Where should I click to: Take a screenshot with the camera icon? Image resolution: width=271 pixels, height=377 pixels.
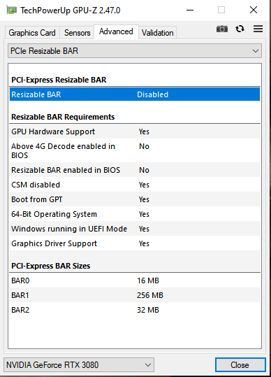pyautogui.click(x=222, y=29)
